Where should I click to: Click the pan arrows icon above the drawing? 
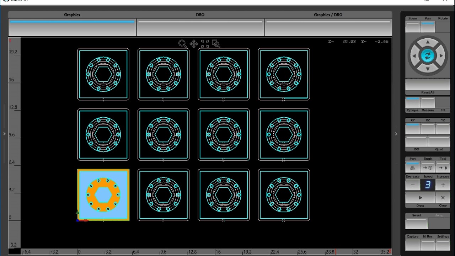coord(194,44)
